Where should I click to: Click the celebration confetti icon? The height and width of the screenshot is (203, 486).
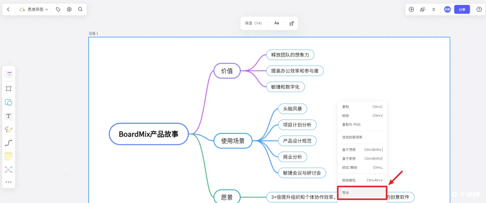click(x=423, y=10)
